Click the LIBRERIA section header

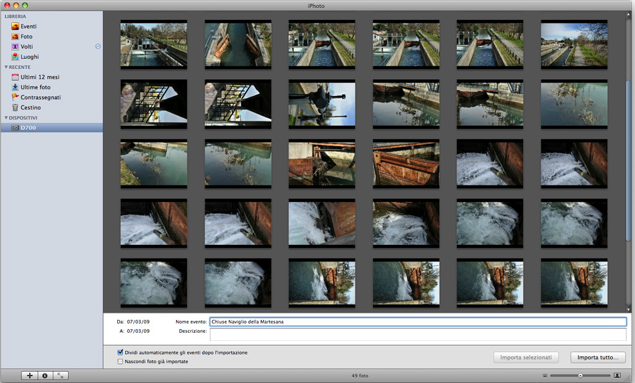(16, 17)
